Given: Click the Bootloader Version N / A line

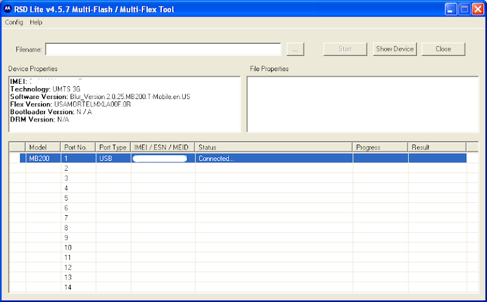Looking at the screenshot, I should click(x=51, y=112).
